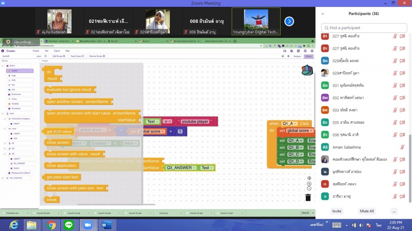This screenshot has width=412, height=231.
Task: Click the Find a participant search field
Action: pyautogui.click(x=364, y=28)
